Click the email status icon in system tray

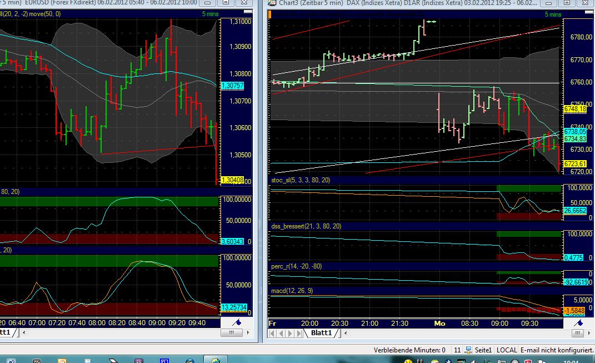468,350
